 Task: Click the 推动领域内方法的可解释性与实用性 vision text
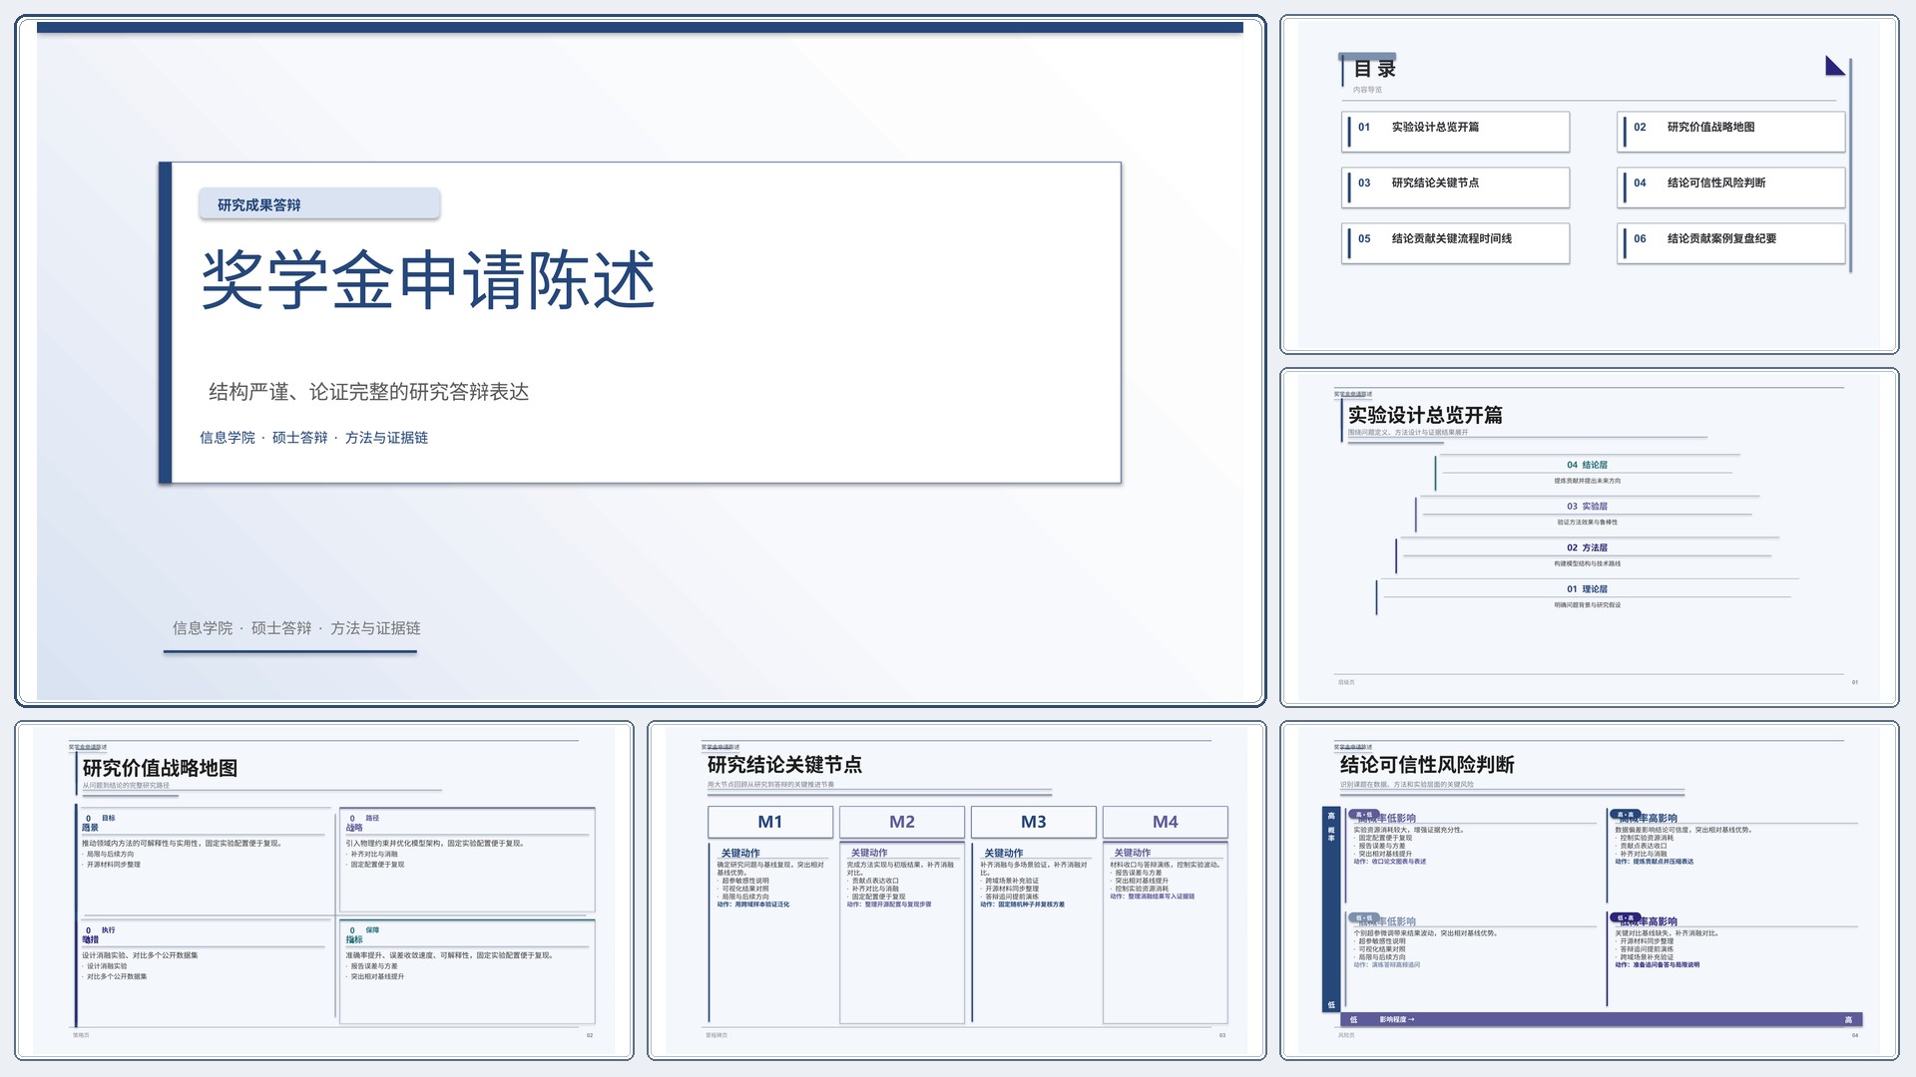[x=182, y=844]
